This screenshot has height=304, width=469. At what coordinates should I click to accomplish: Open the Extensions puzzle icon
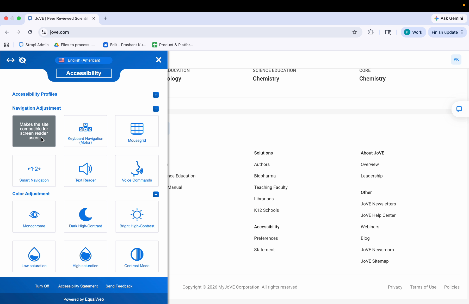click(371, 32)
